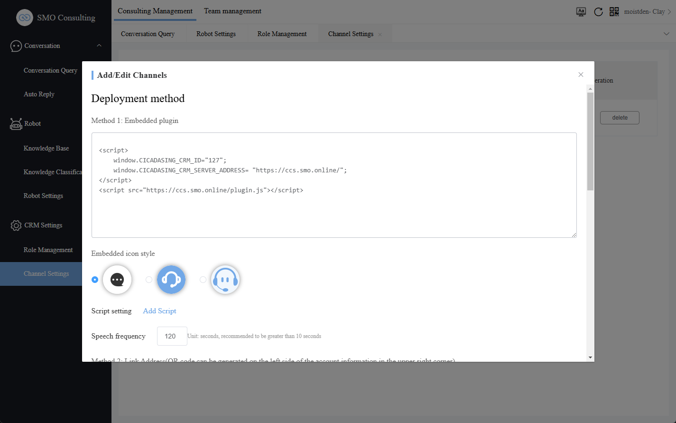Click the textarea resize handle corner
The width and height of the screenshot is (676, 423).
click(x=574, y=235)
